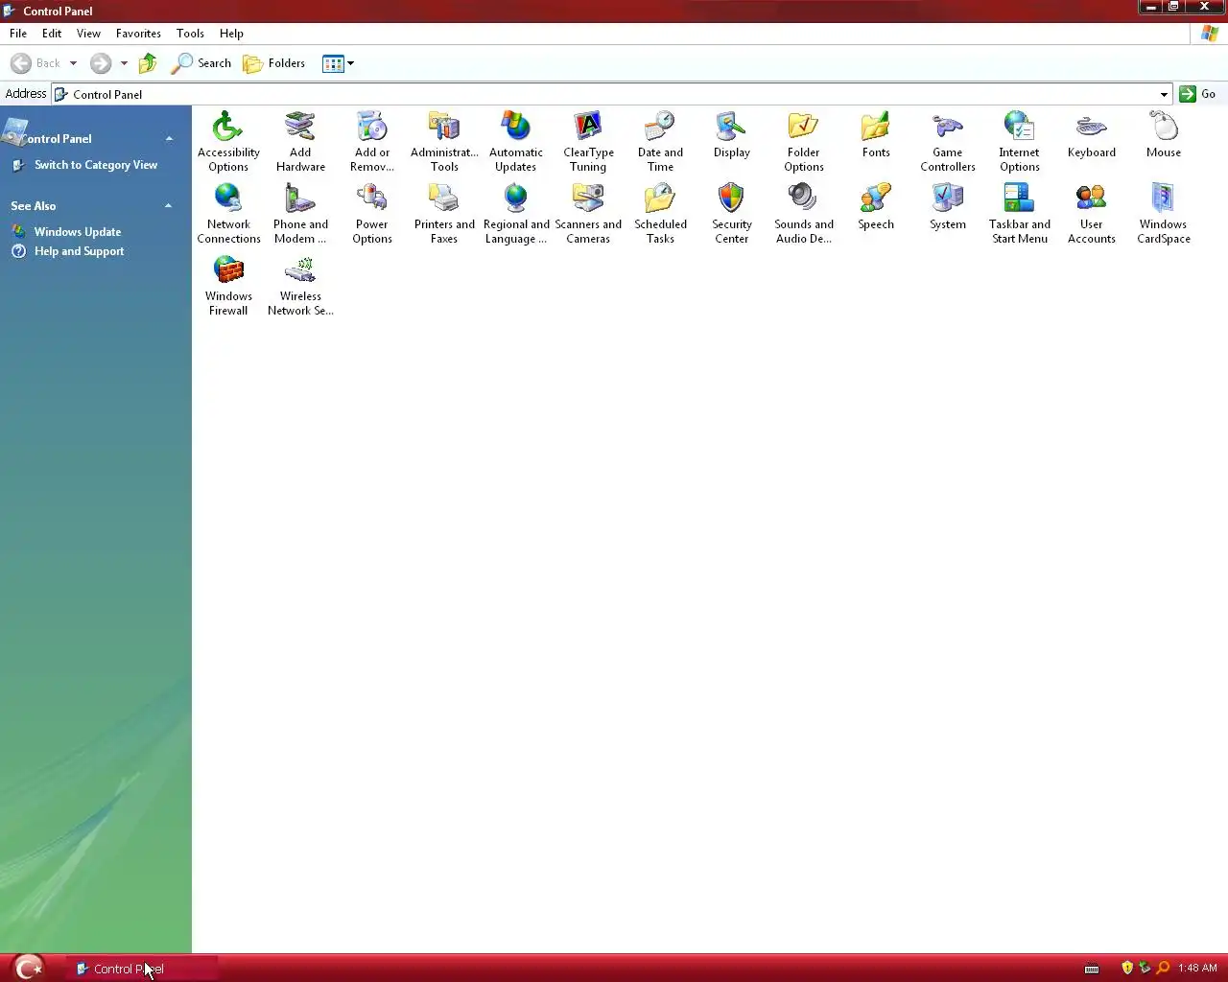
Task: Open the Views dropdown button
Action: point(339,63)
